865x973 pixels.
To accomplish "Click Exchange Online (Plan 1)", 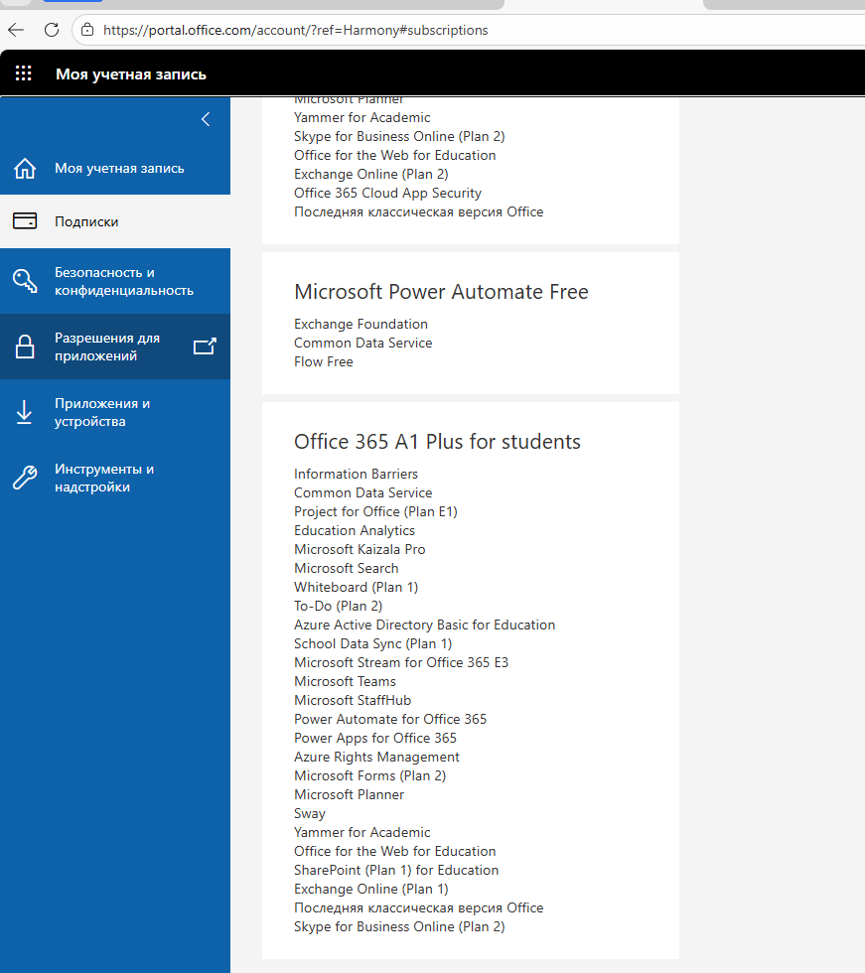I will click(371, 890).
